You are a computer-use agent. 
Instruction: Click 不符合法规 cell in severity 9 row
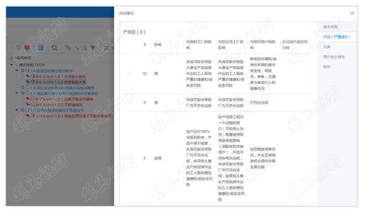[259, 102]
